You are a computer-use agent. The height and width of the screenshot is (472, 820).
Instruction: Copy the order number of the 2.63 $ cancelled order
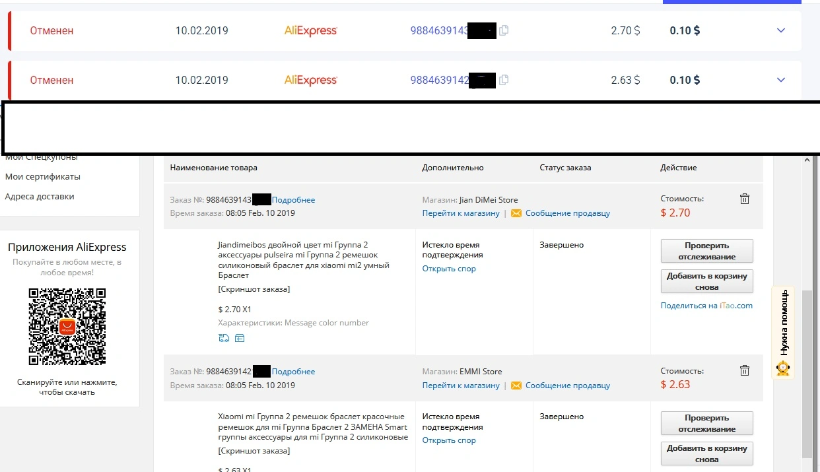pyautogui.click(x=504, y=80)
